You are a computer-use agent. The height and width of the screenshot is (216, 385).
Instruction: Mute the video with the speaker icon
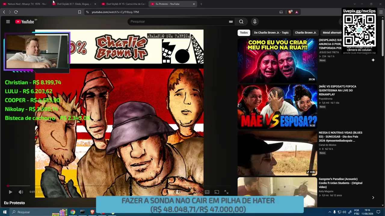coord(21,192)
